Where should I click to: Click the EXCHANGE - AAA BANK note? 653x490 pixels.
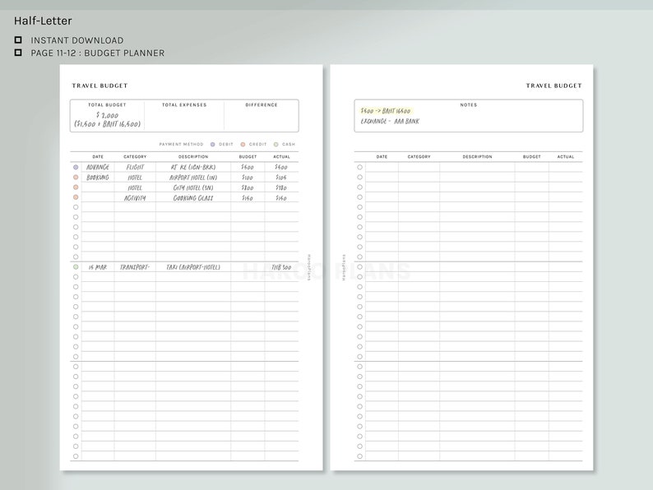[390, 122]
